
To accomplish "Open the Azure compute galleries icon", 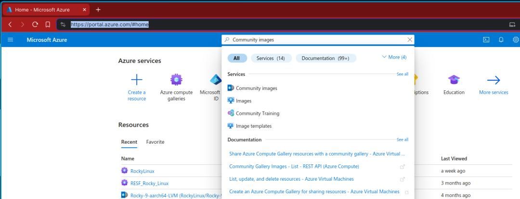I will [176, 80].
